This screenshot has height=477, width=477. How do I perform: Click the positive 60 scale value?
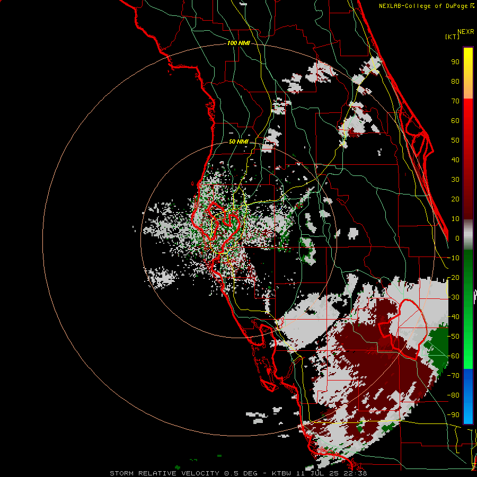[x=455, y=121]
